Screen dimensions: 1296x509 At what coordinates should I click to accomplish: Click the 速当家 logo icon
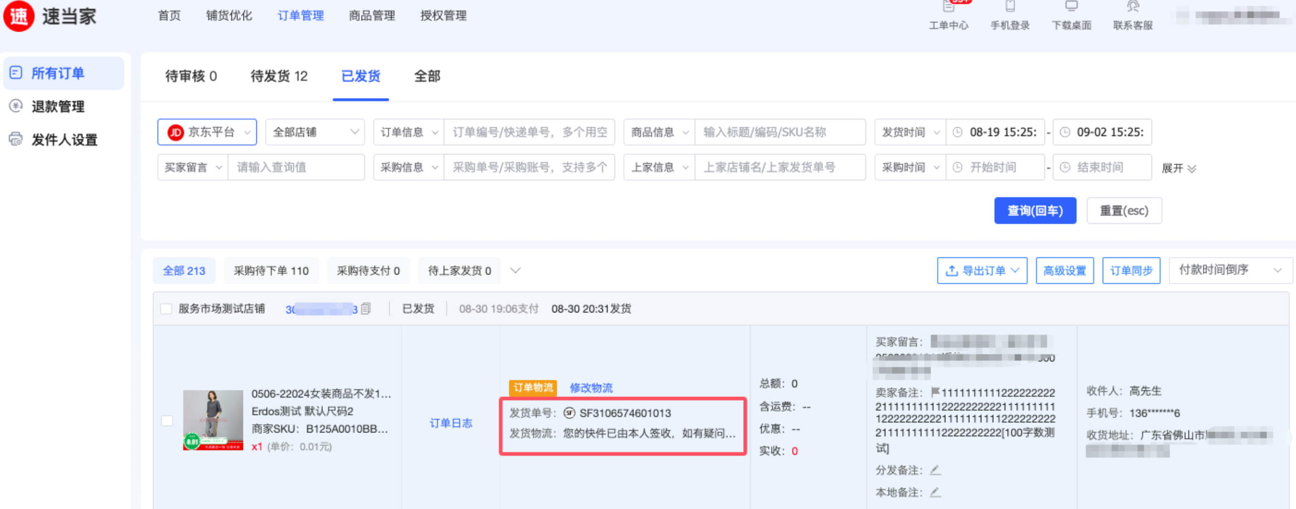click(x=19, y=16)
